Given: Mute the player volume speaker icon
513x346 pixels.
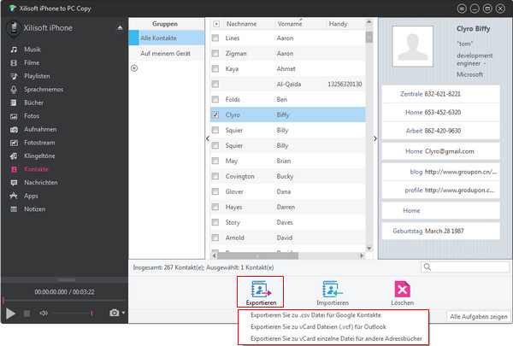Looking at the screenshot, I should click(x=44, y=314).
